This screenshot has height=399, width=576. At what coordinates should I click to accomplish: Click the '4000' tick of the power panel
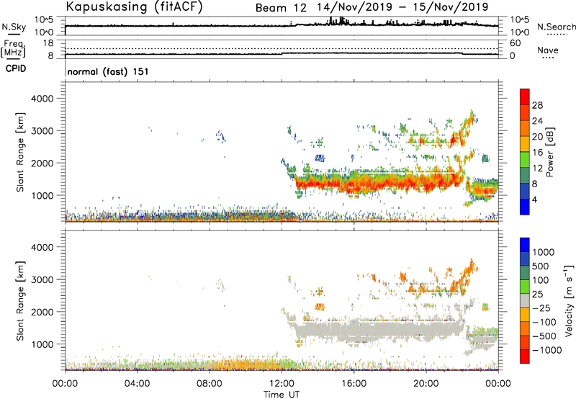coord(42,99)
